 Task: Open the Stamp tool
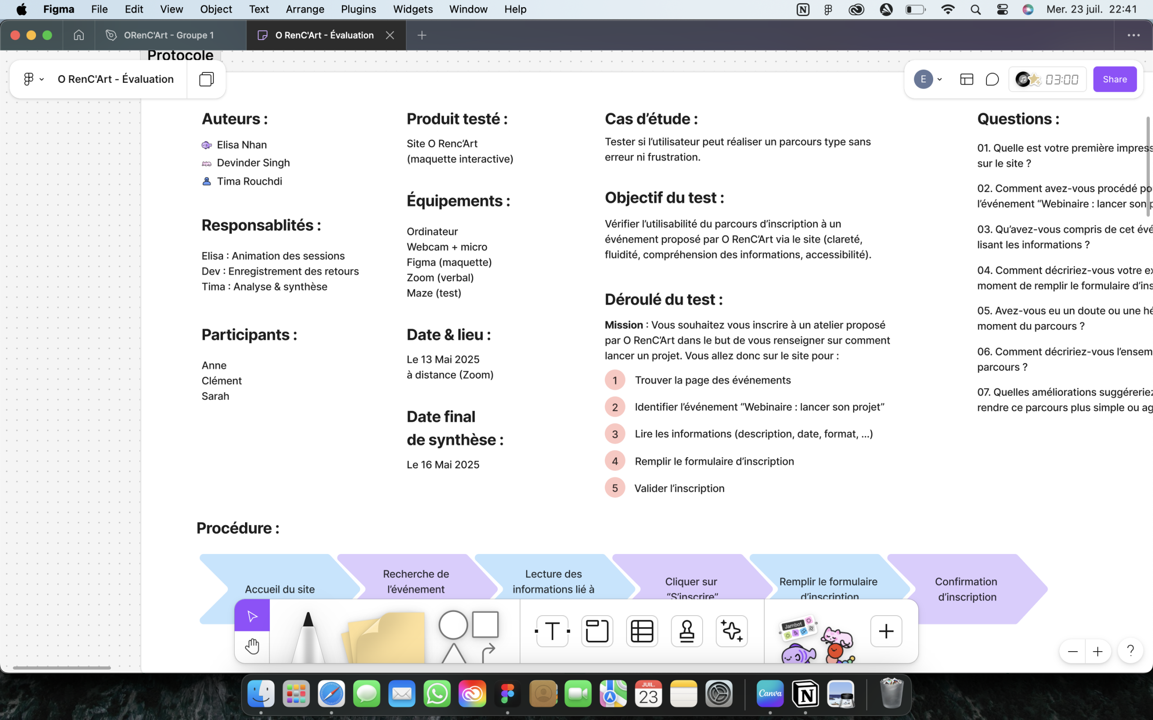pos(686,631)
